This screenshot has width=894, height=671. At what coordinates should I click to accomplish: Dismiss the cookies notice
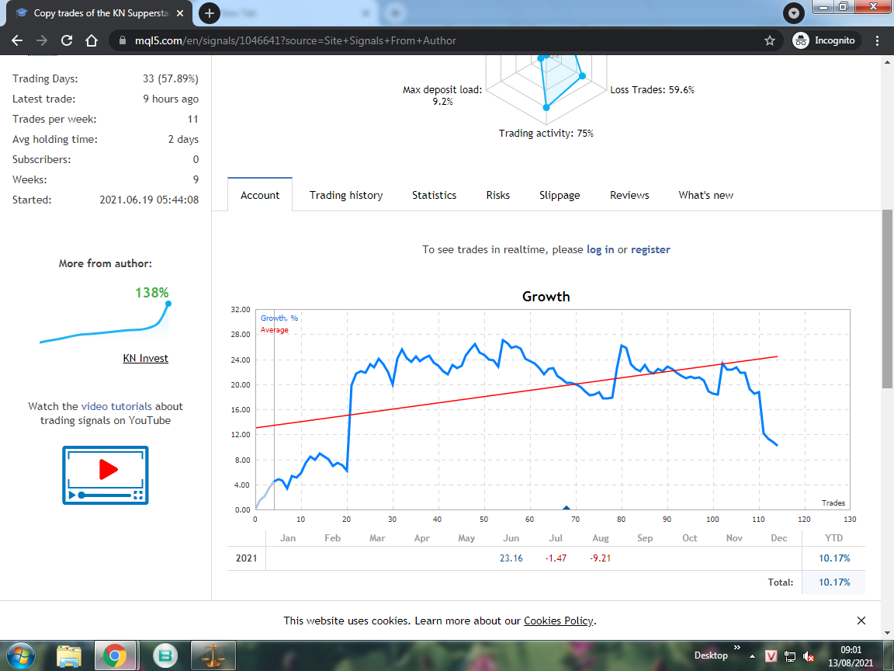tap(861, 621)
